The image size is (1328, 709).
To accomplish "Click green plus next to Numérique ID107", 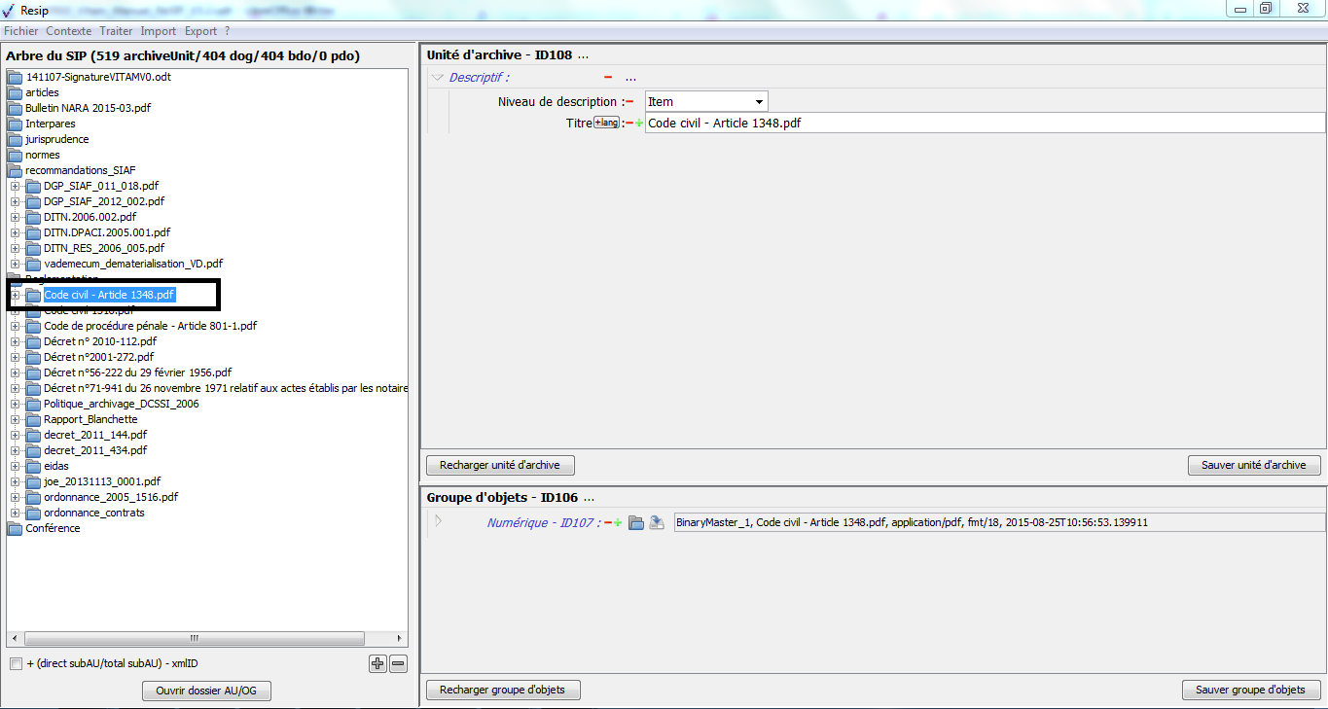I will (x=618, y=523).
